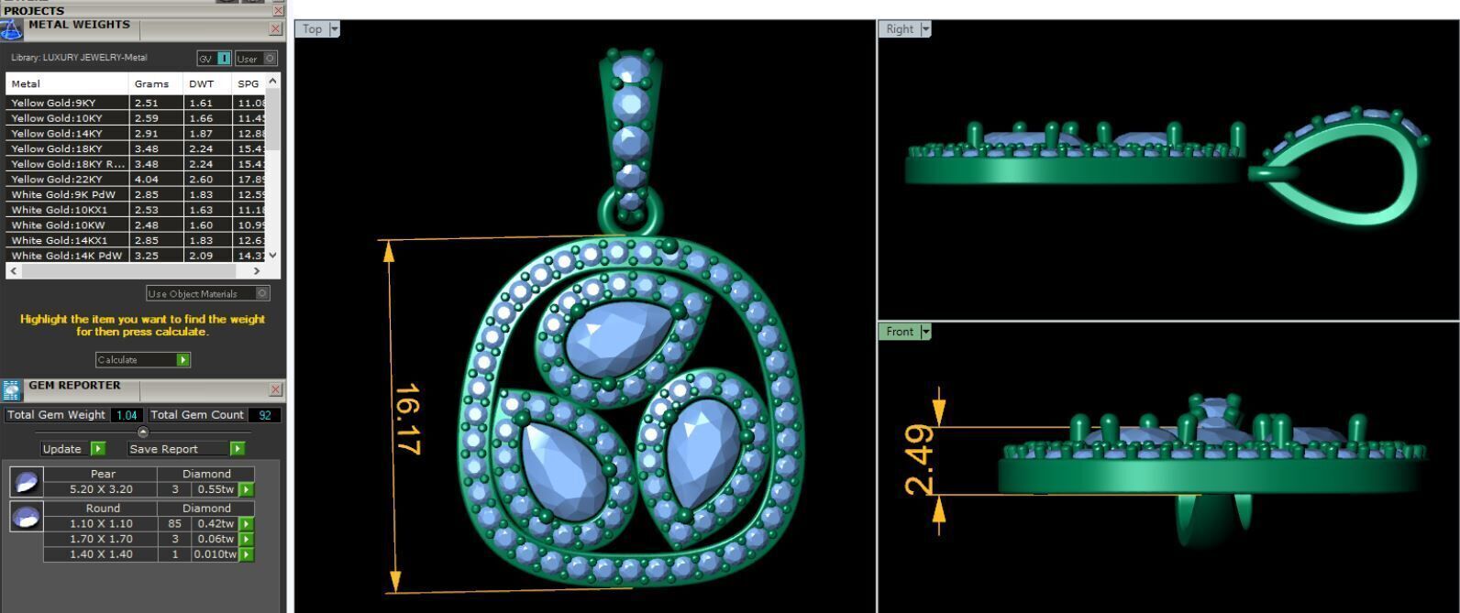1460x613 pixels.
Task: Click the Metal Weights panel icon
Action: coord(11,29)
